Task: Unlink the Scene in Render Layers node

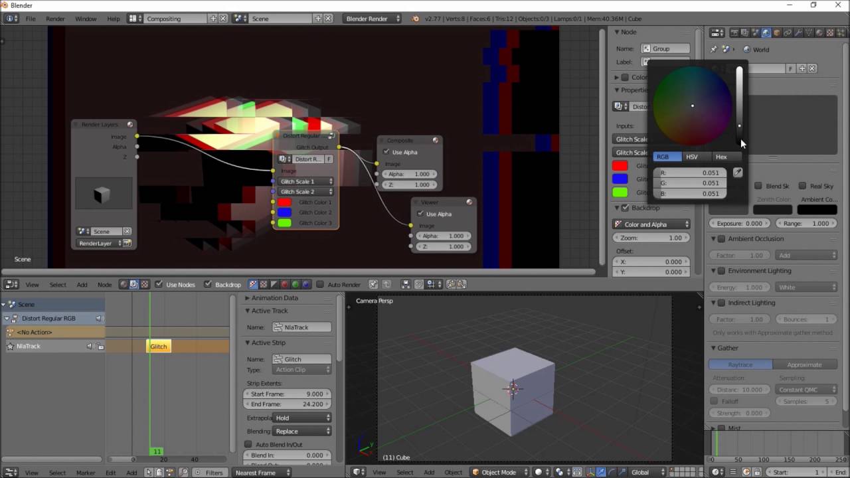Action: [x=127, y=231]
